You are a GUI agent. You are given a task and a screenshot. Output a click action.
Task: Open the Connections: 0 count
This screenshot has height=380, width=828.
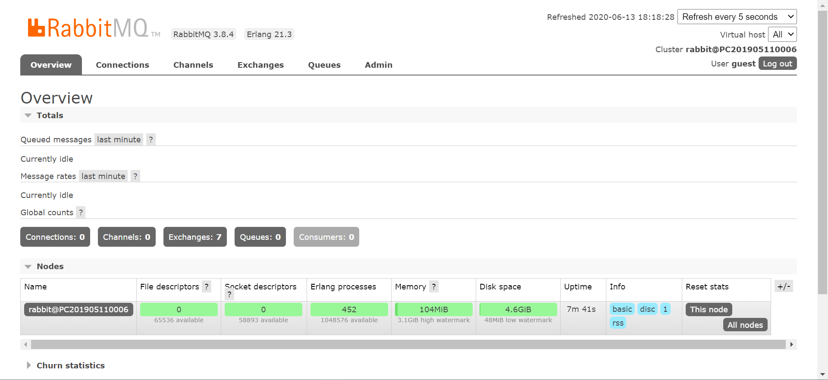[x=55, y=237]
